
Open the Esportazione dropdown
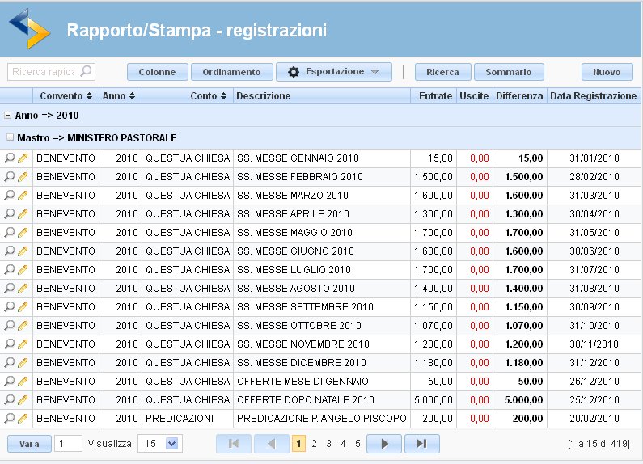[x=334, y=72]
